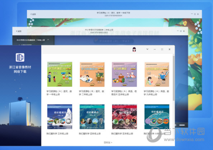Click sidebar title 浙江省音像教材 网络下载

(x=20, y=69)
